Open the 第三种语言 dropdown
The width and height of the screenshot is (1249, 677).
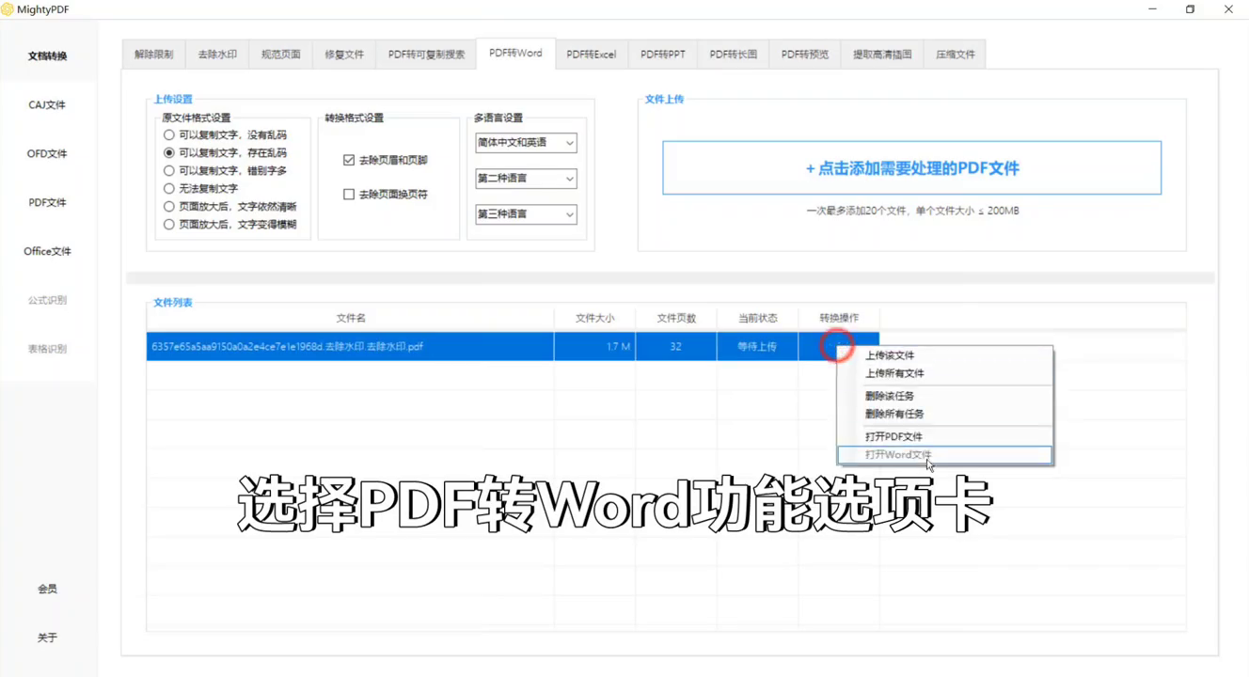tap(526, 214)
